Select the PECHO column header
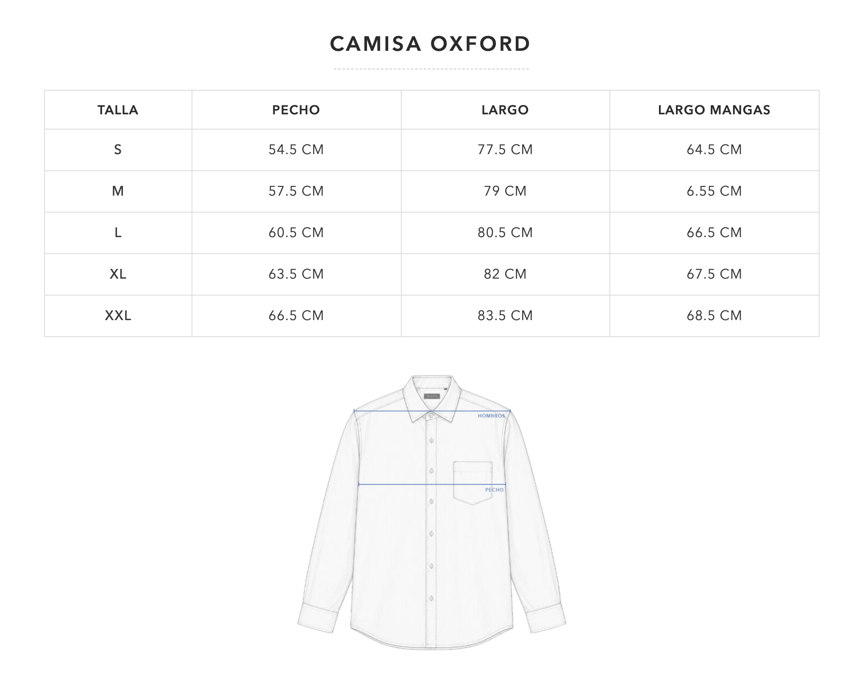 (x=296, y=110)
